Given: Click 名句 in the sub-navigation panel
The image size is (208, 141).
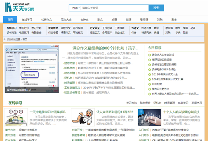Looking at the screenshot, I should point(156,28).
